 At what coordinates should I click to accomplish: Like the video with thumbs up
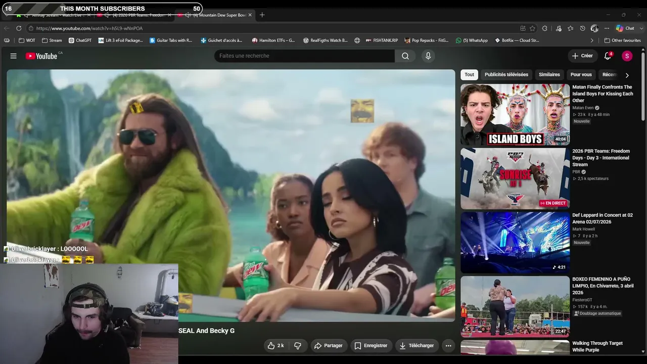(276, 346)
